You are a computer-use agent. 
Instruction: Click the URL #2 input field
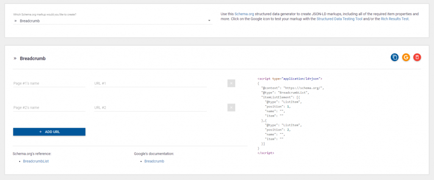(150, 108)
